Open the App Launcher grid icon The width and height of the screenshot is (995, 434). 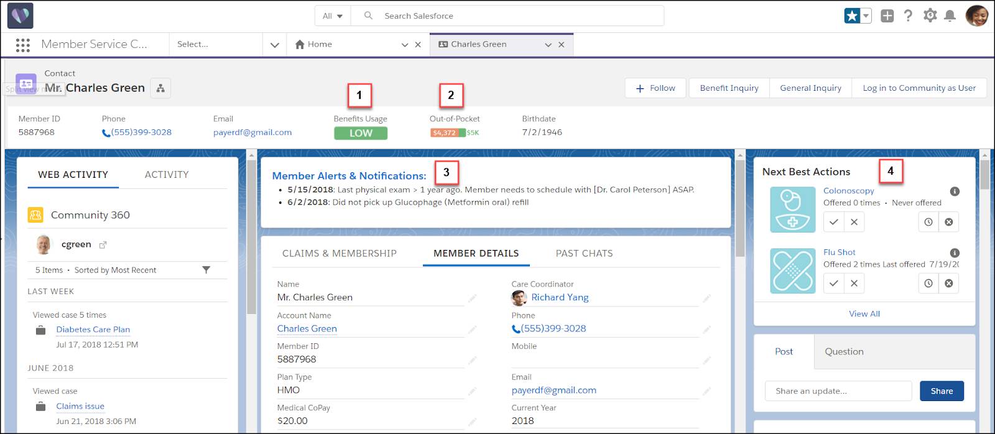pyautogui.click(x=23, y=45)
